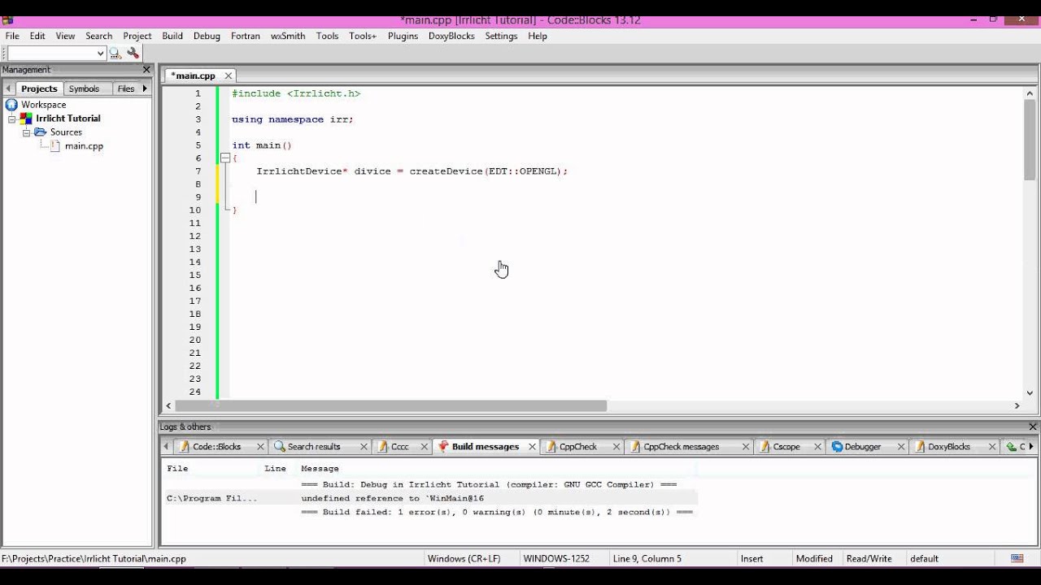Collapse code fold at line 6
Viewport: 1041px width, 585px height.
tap(224, 158)
